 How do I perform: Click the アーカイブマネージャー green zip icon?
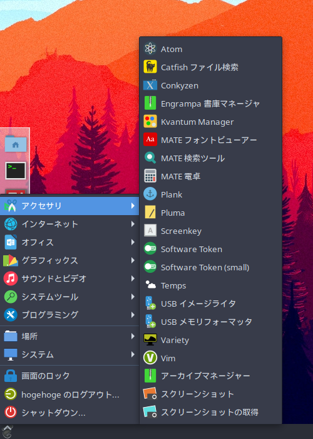150,376
